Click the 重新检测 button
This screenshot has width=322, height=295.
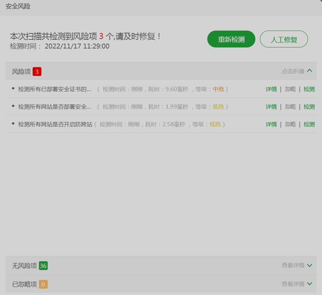click(x=231, y=39)
